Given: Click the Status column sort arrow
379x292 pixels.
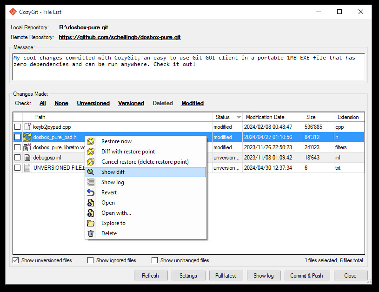Looking at the screenshot, I should coord(239,118).
